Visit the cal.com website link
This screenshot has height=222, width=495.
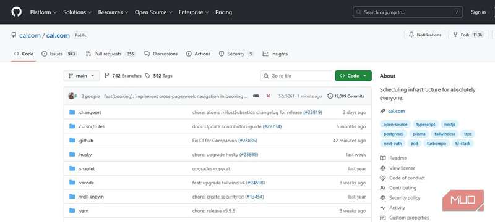[x=397, y=111]
